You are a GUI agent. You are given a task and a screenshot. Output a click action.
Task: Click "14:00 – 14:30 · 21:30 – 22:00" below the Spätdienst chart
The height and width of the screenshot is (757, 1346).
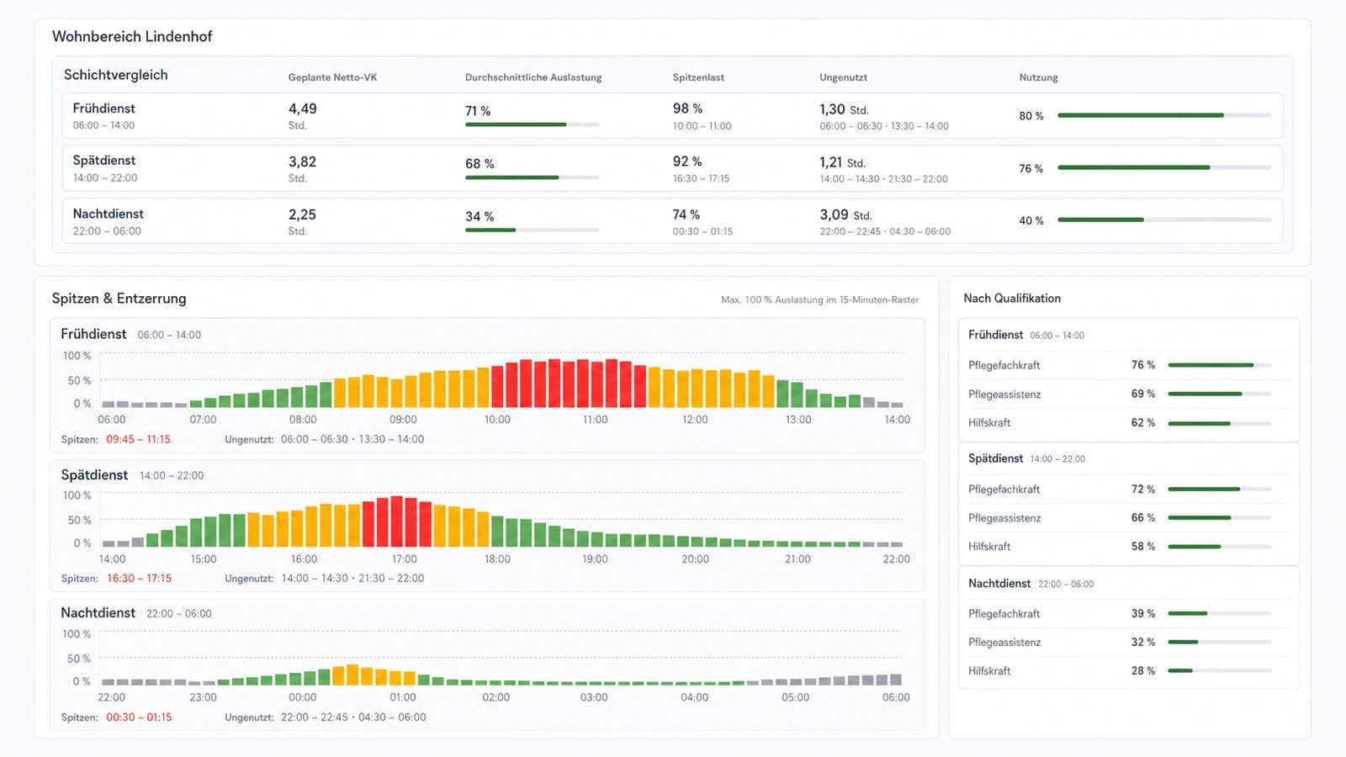coord(352,579)
